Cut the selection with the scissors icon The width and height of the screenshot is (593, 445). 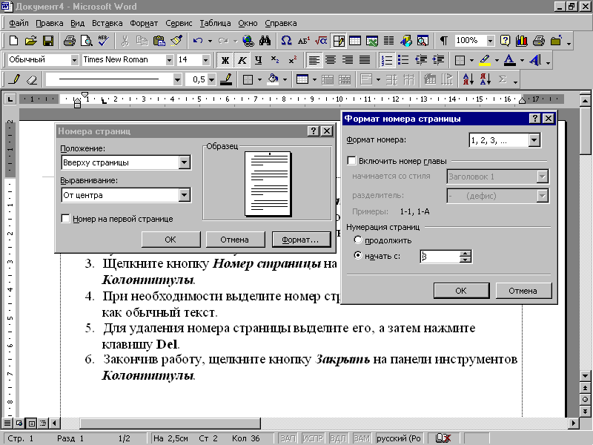[125, 41]
